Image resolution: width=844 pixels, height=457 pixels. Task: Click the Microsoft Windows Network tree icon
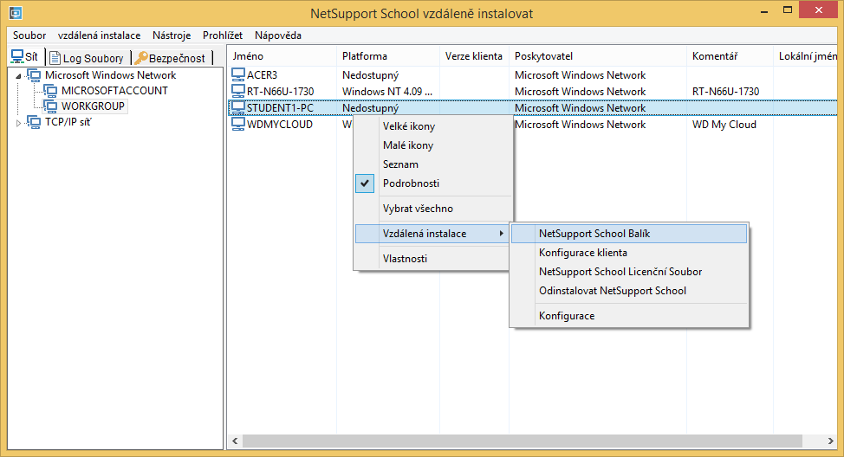coord(34,74)
